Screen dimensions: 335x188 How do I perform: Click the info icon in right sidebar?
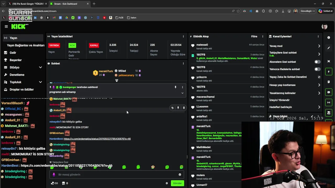[329, 38]
